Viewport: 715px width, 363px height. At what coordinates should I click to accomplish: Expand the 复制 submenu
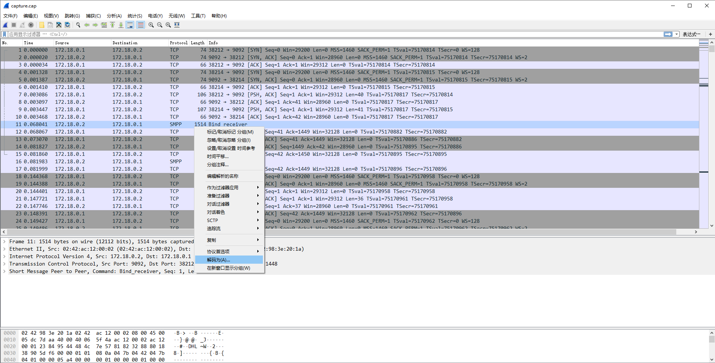(x=229, y=240)
